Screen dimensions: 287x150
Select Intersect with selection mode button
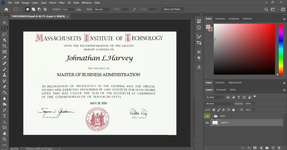coord(45,9)
